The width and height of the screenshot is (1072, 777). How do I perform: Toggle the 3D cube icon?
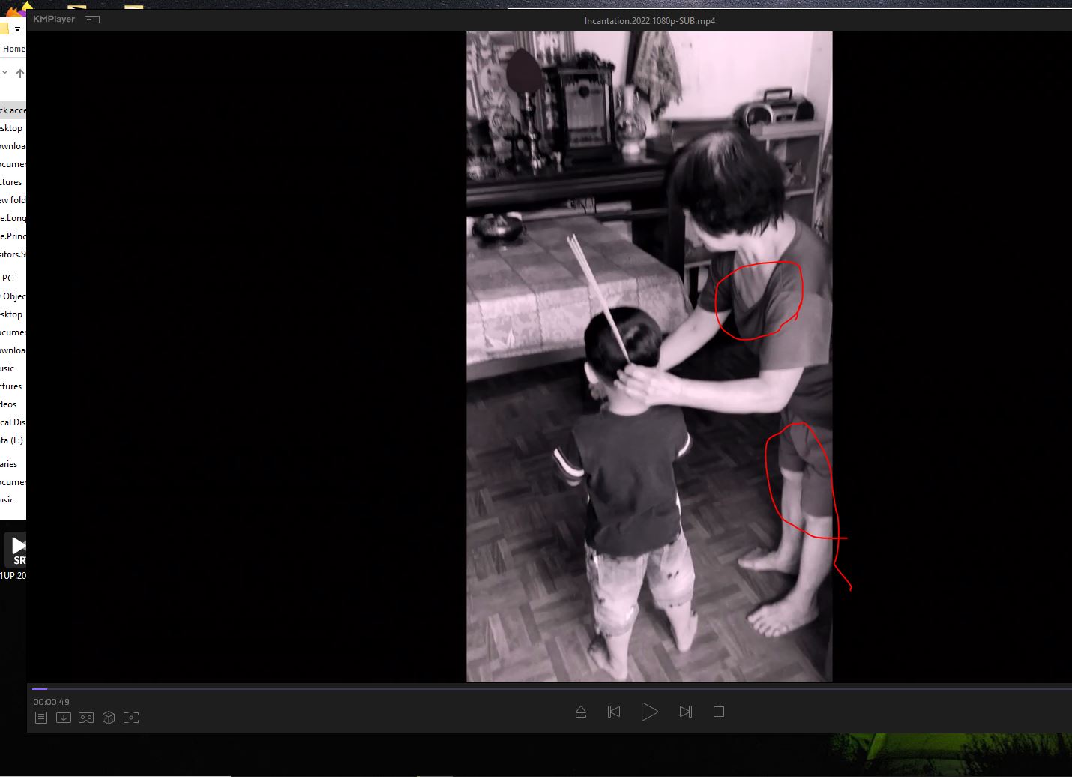109,718
